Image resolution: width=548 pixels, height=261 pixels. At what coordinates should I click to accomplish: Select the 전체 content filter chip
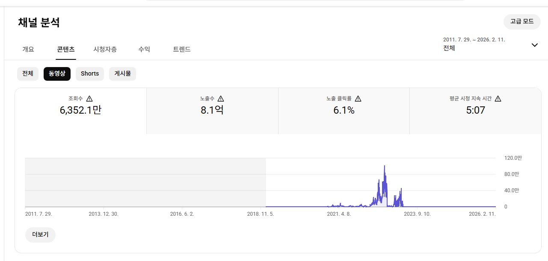(x=28, y=73)
